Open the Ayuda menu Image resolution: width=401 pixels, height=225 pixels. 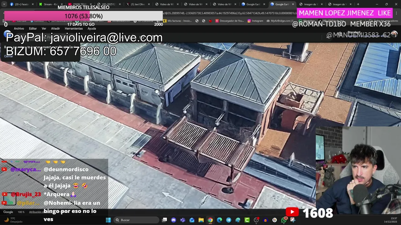(92, 28)
